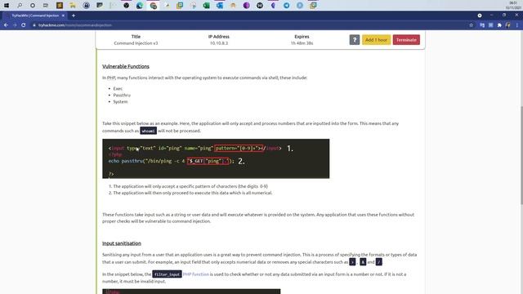Terminate the Command Injection machine
Screen dimensions: 523x294
[406, 40]
